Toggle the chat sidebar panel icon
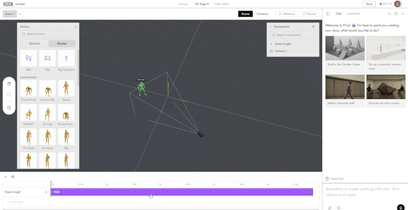Image resolution: width=408 pixels, height=210 pixels. 328,14
